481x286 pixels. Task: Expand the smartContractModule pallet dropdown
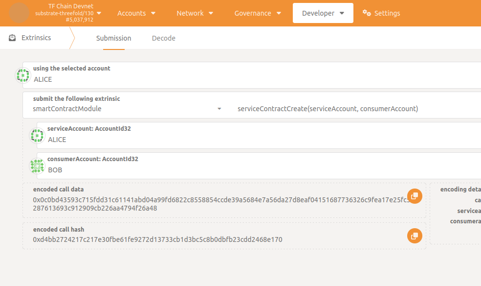click(x=219, y=109)
